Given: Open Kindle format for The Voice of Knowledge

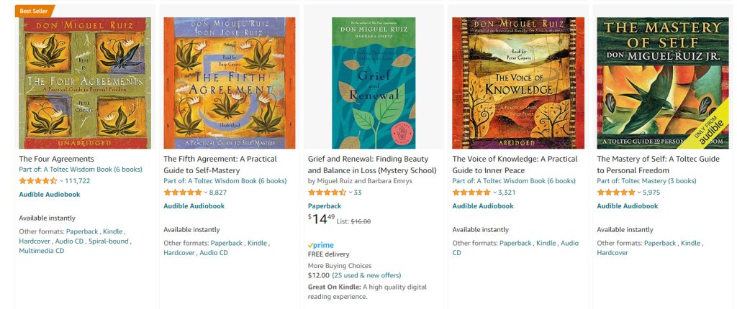Looking at the screenshot, I should pos(546,244).
